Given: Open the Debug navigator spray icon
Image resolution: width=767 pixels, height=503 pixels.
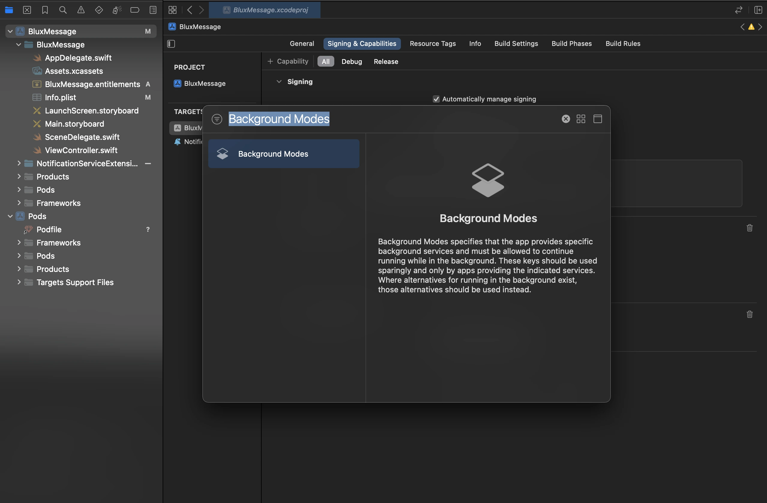Looking at the screenshot, I should pyautogui.click(x=117, y=10).
